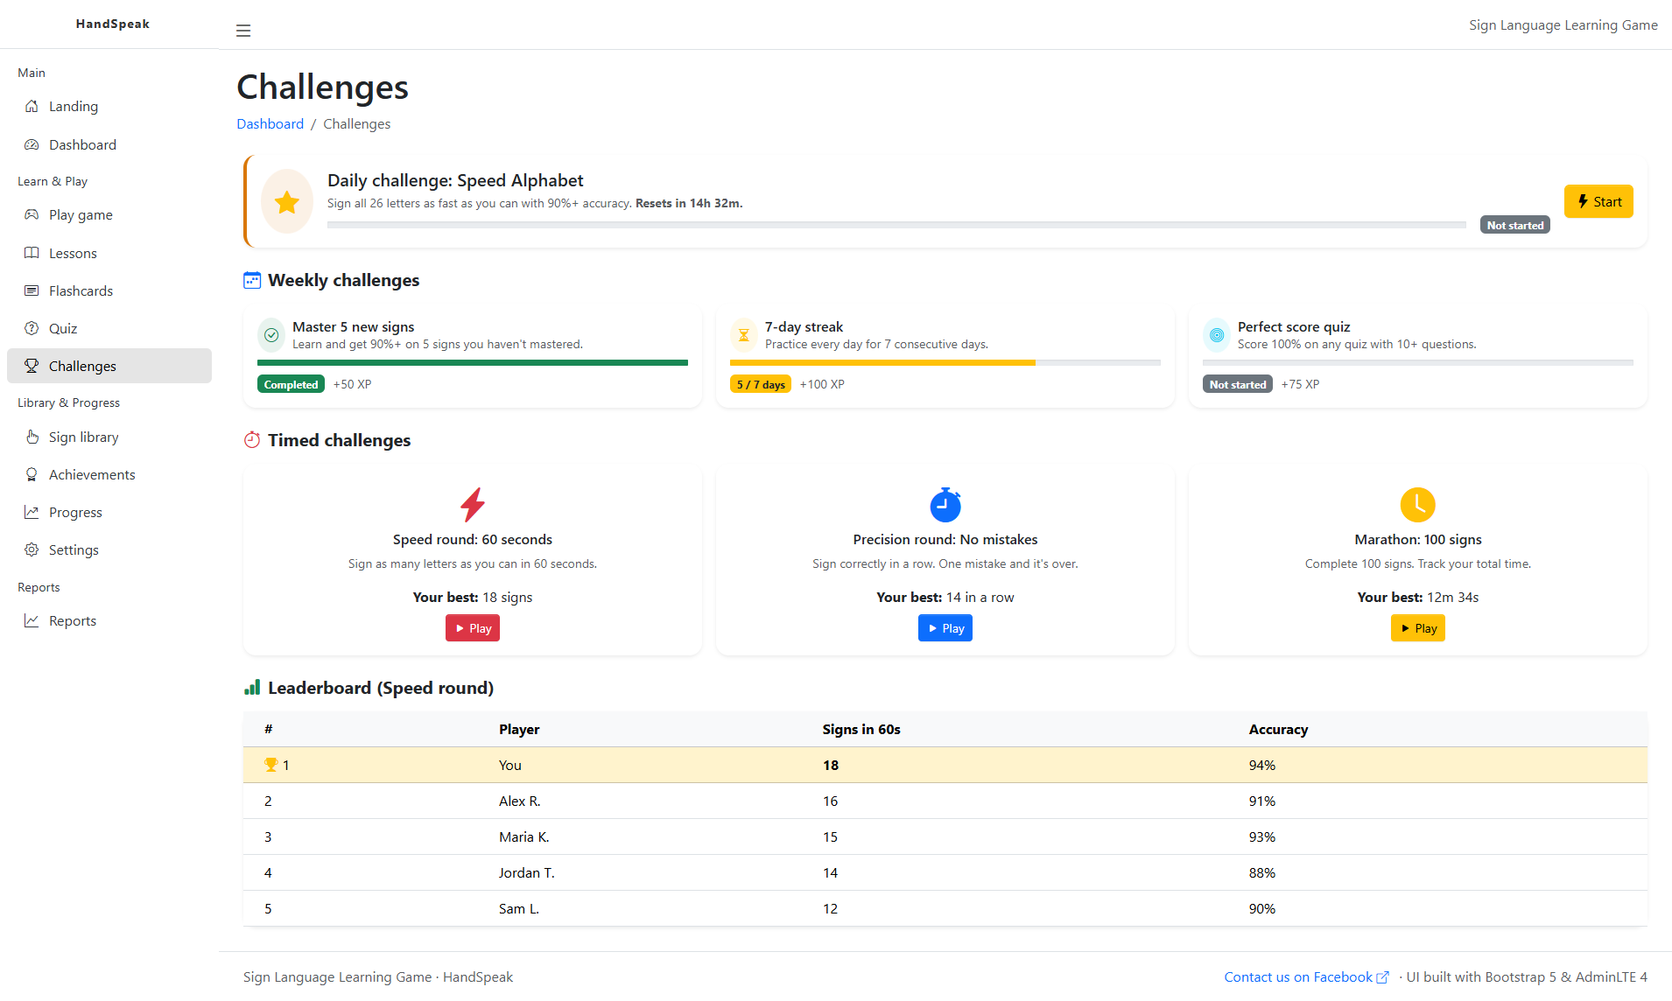Open the Dashboard breadcrumb link
1672x1001 pixels.
pyautogui.click(x=270, y=124)
